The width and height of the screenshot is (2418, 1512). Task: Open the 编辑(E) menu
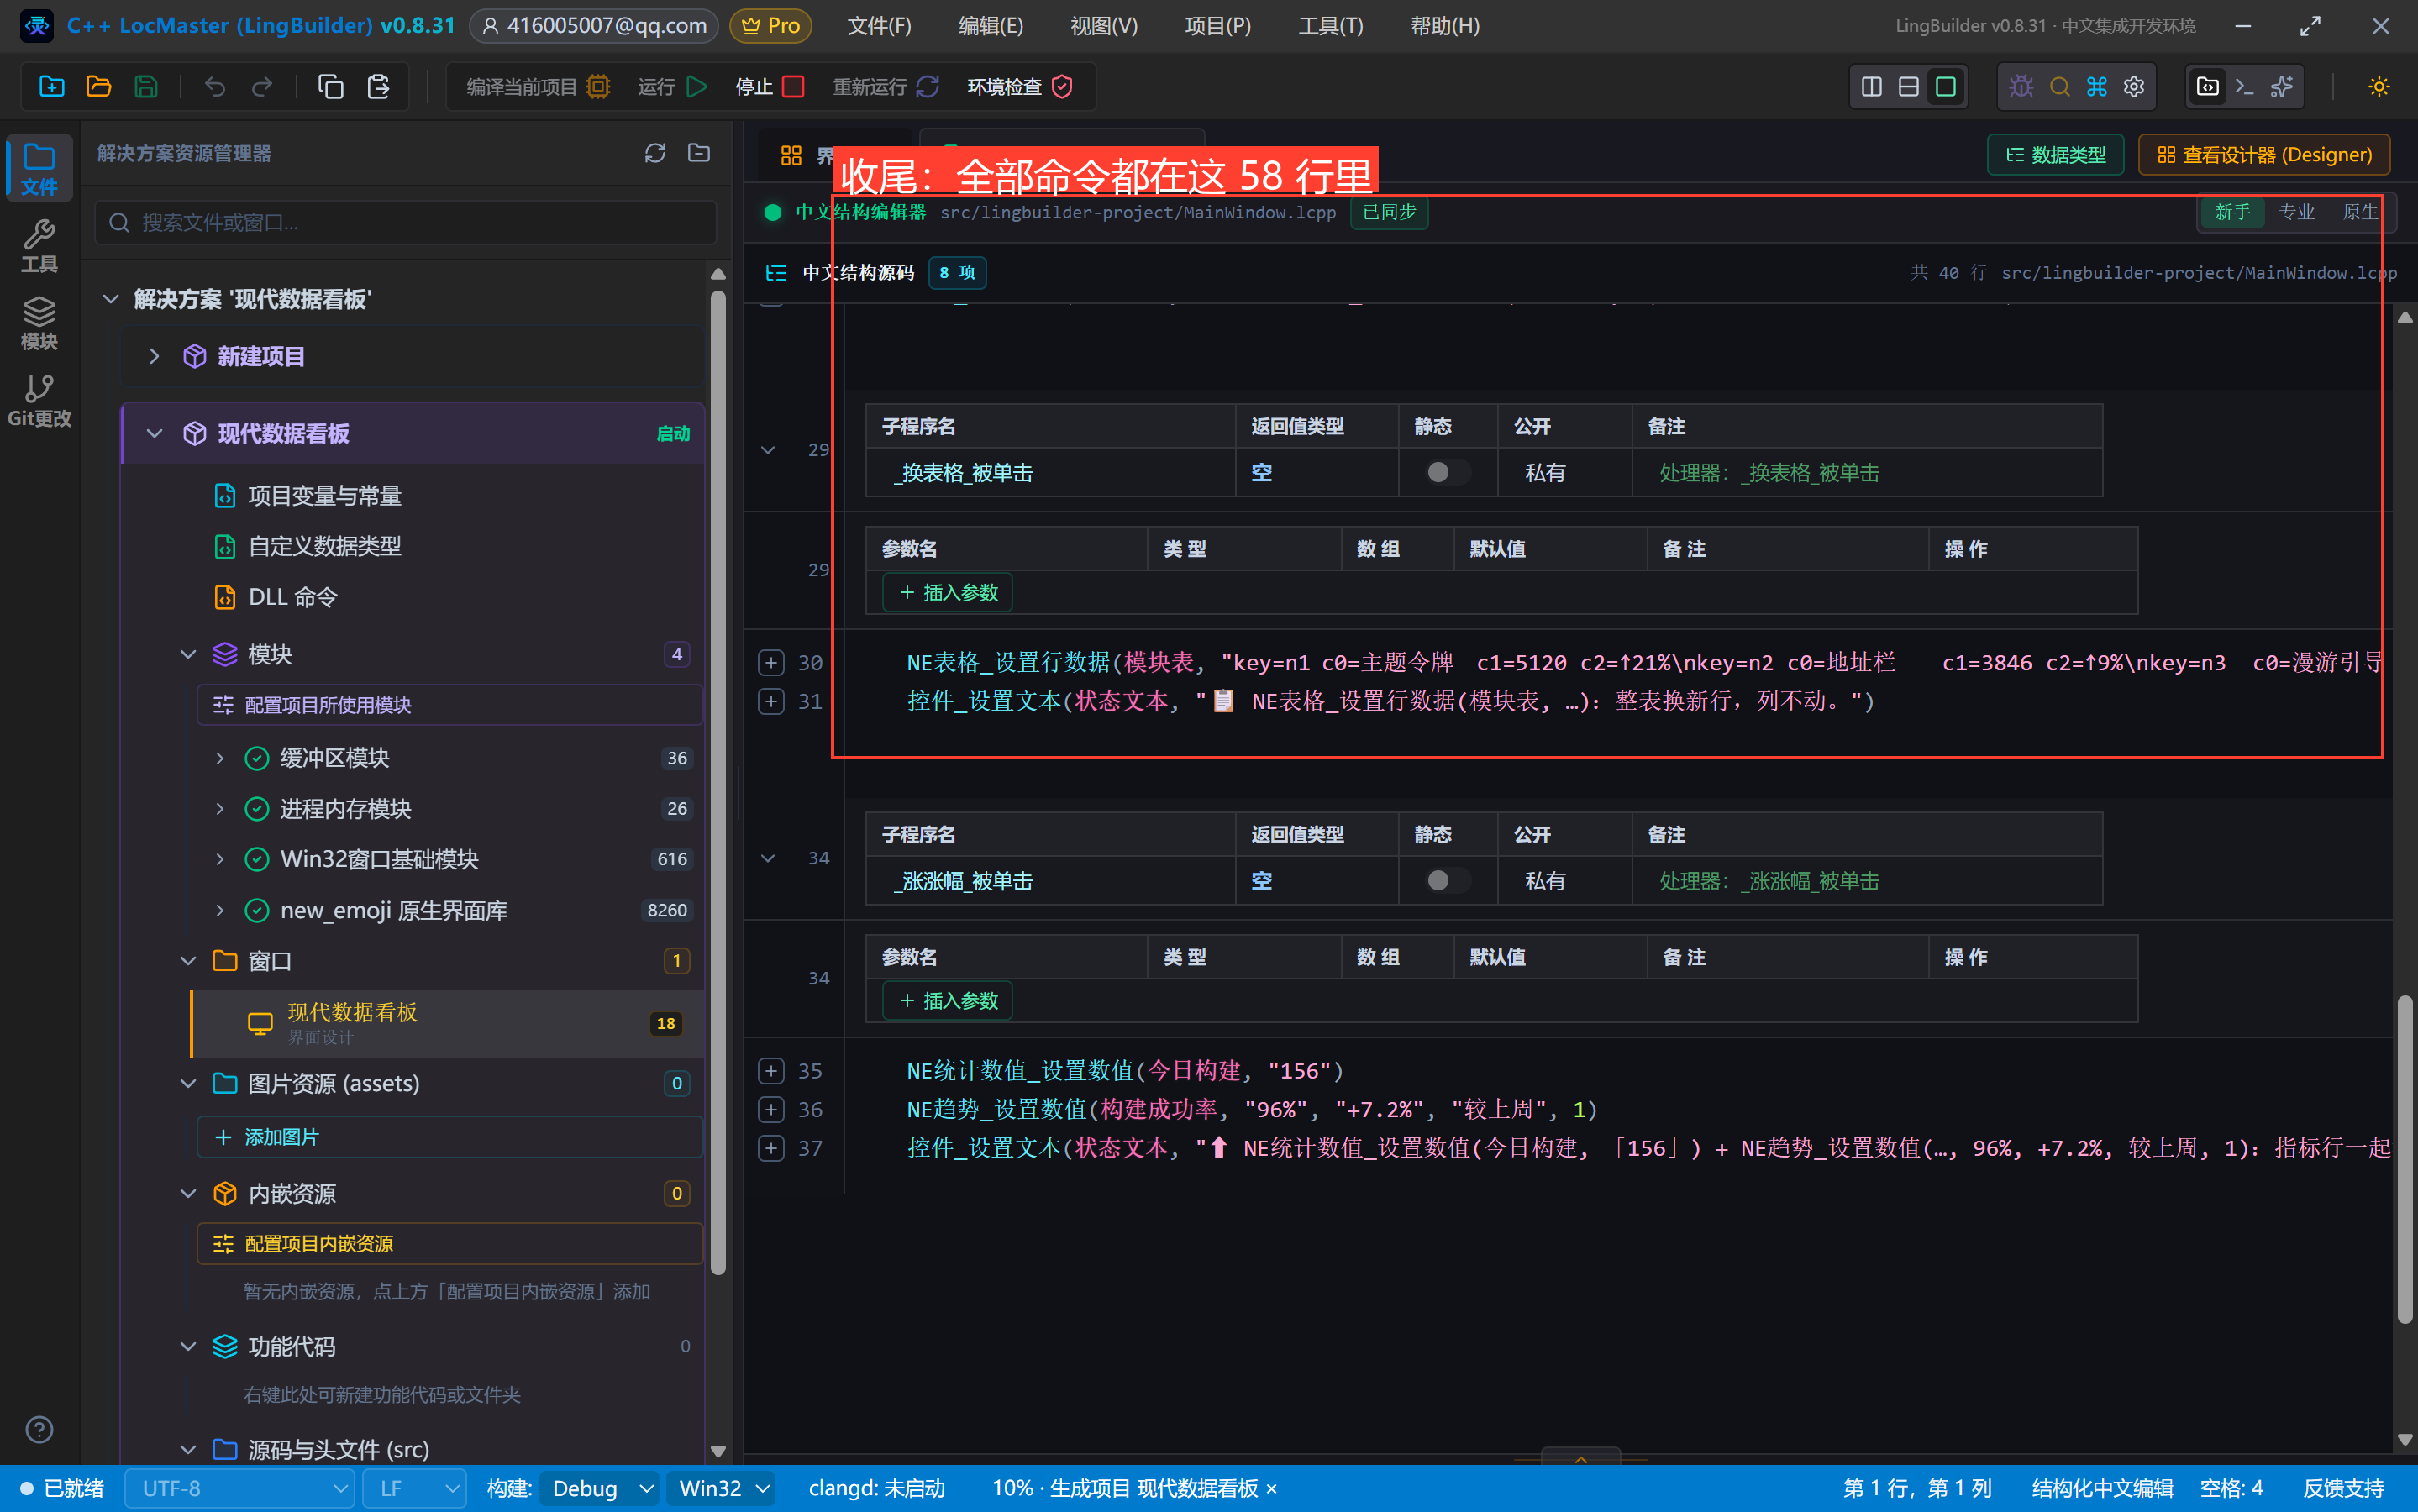coord(990,26)
